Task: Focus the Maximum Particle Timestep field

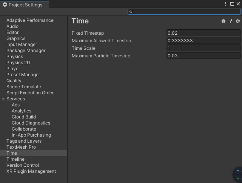Action: (203, 56)
